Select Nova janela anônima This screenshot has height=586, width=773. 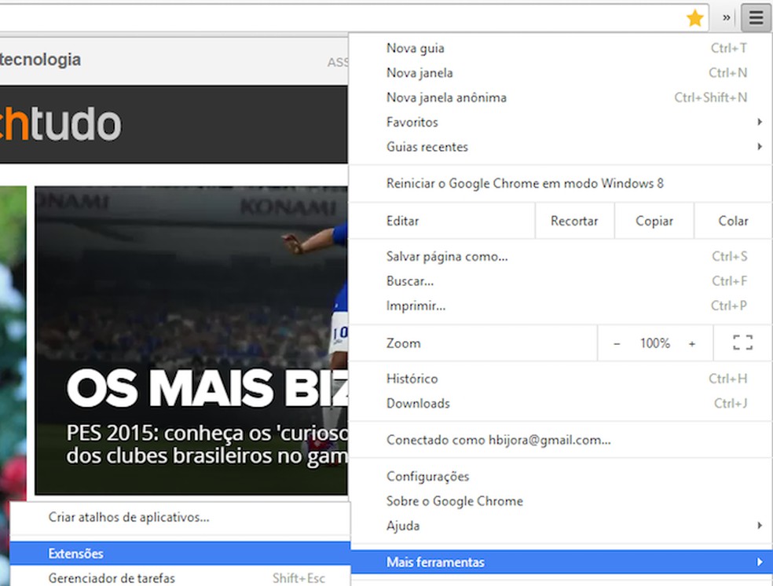[446, 97]
